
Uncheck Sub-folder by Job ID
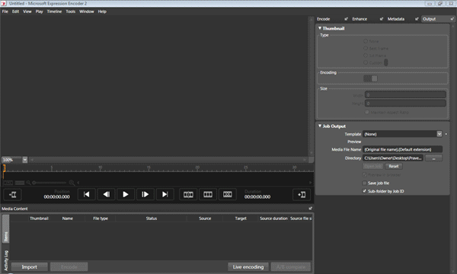pos(364,191)
